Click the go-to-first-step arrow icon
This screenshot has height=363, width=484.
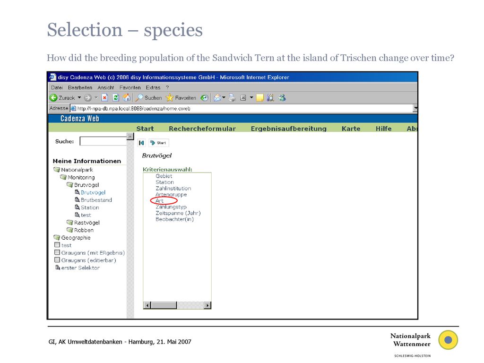click(141, 143)
